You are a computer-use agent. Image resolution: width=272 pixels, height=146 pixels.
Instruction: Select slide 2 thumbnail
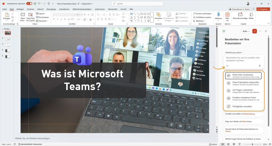click(x=8, y=39)
